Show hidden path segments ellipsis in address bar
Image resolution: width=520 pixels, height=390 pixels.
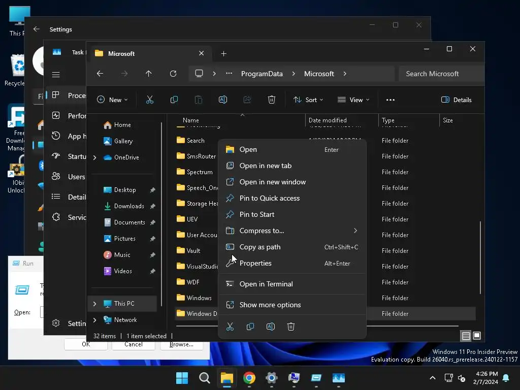click(x=229, y=74)
